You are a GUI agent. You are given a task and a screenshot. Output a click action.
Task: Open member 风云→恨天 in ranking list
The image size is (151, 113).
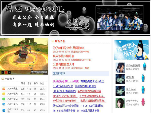tap(13, 94)
